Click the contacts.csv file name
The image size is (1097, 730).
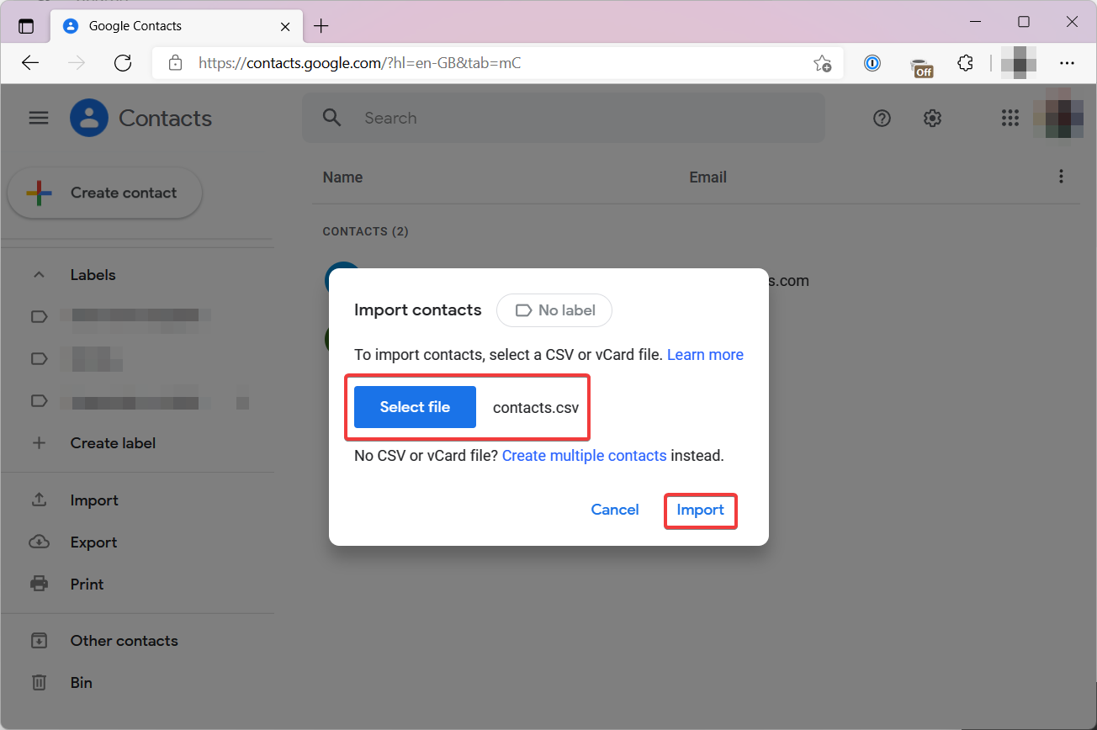[x=536, y=408]
